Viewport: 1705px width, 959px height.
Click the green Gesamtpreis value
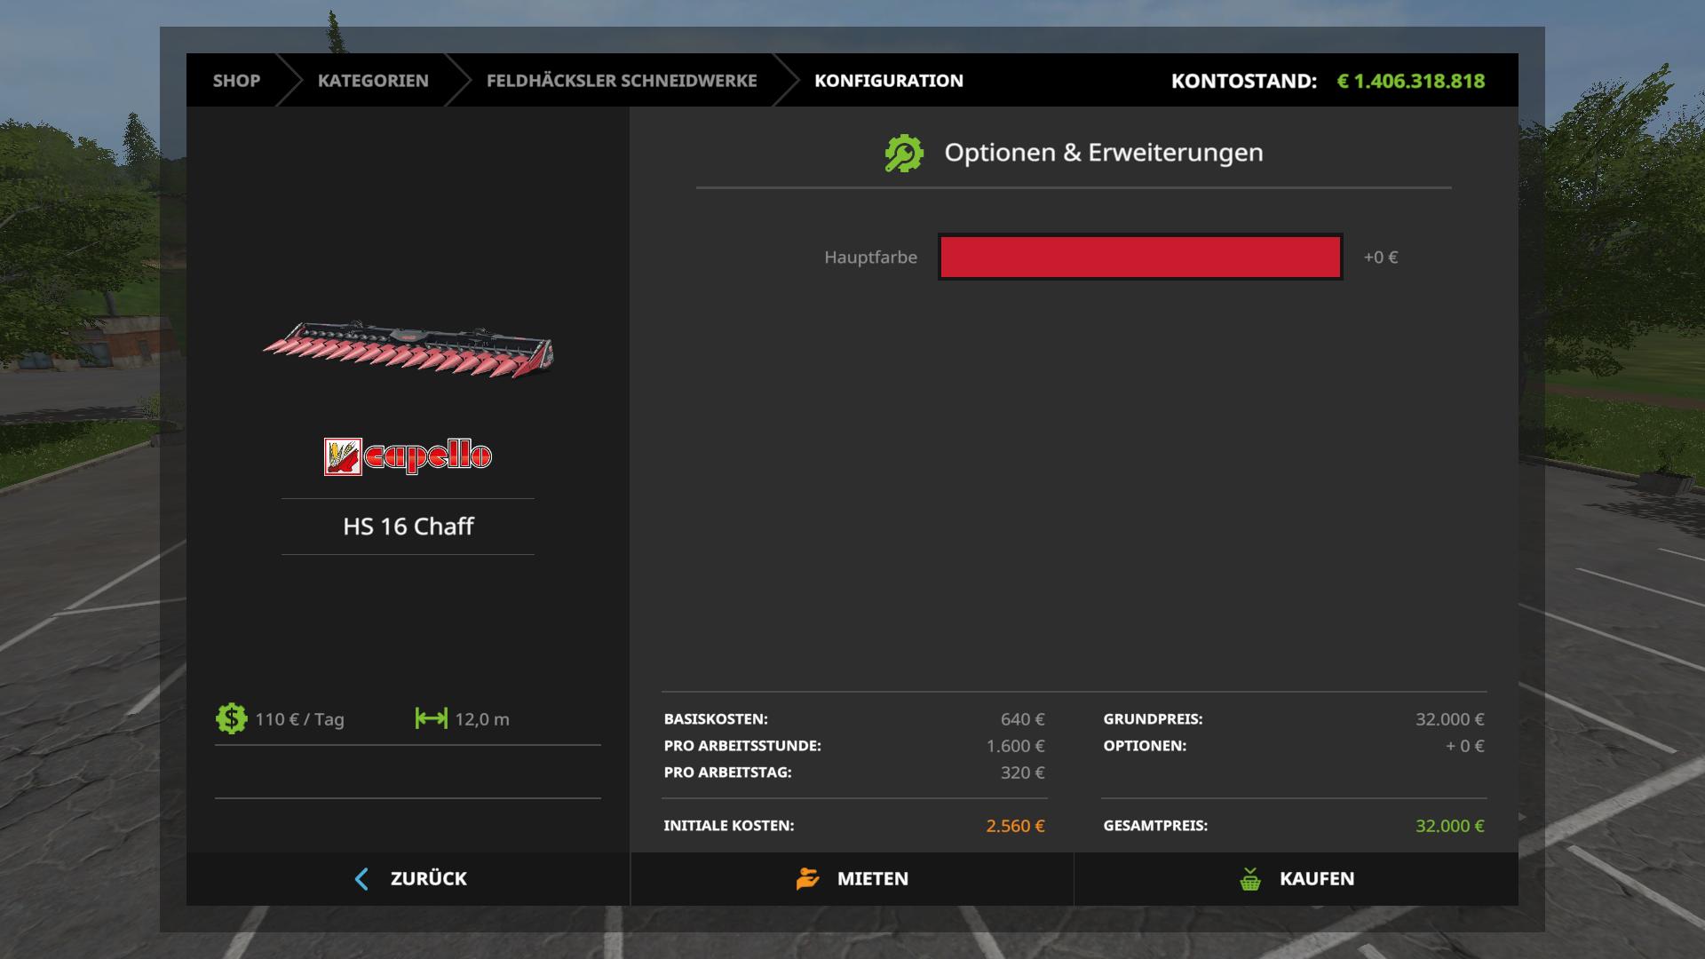coord(1449,826)
